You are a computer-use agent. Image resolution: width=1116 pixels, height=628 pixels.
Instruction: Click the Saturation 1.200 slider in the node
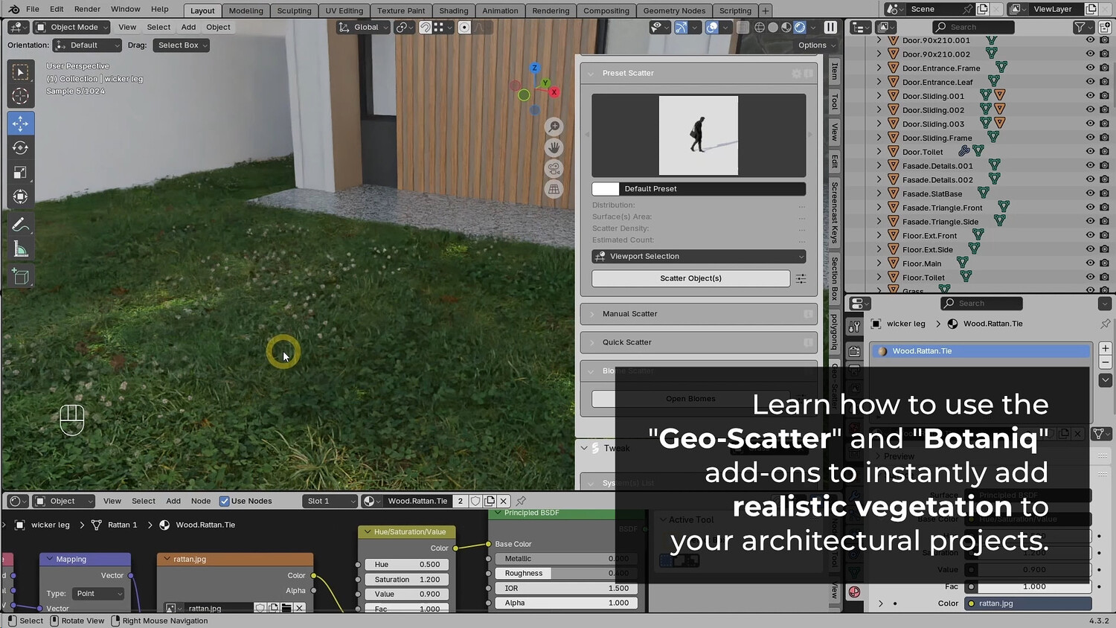(407, 580)
